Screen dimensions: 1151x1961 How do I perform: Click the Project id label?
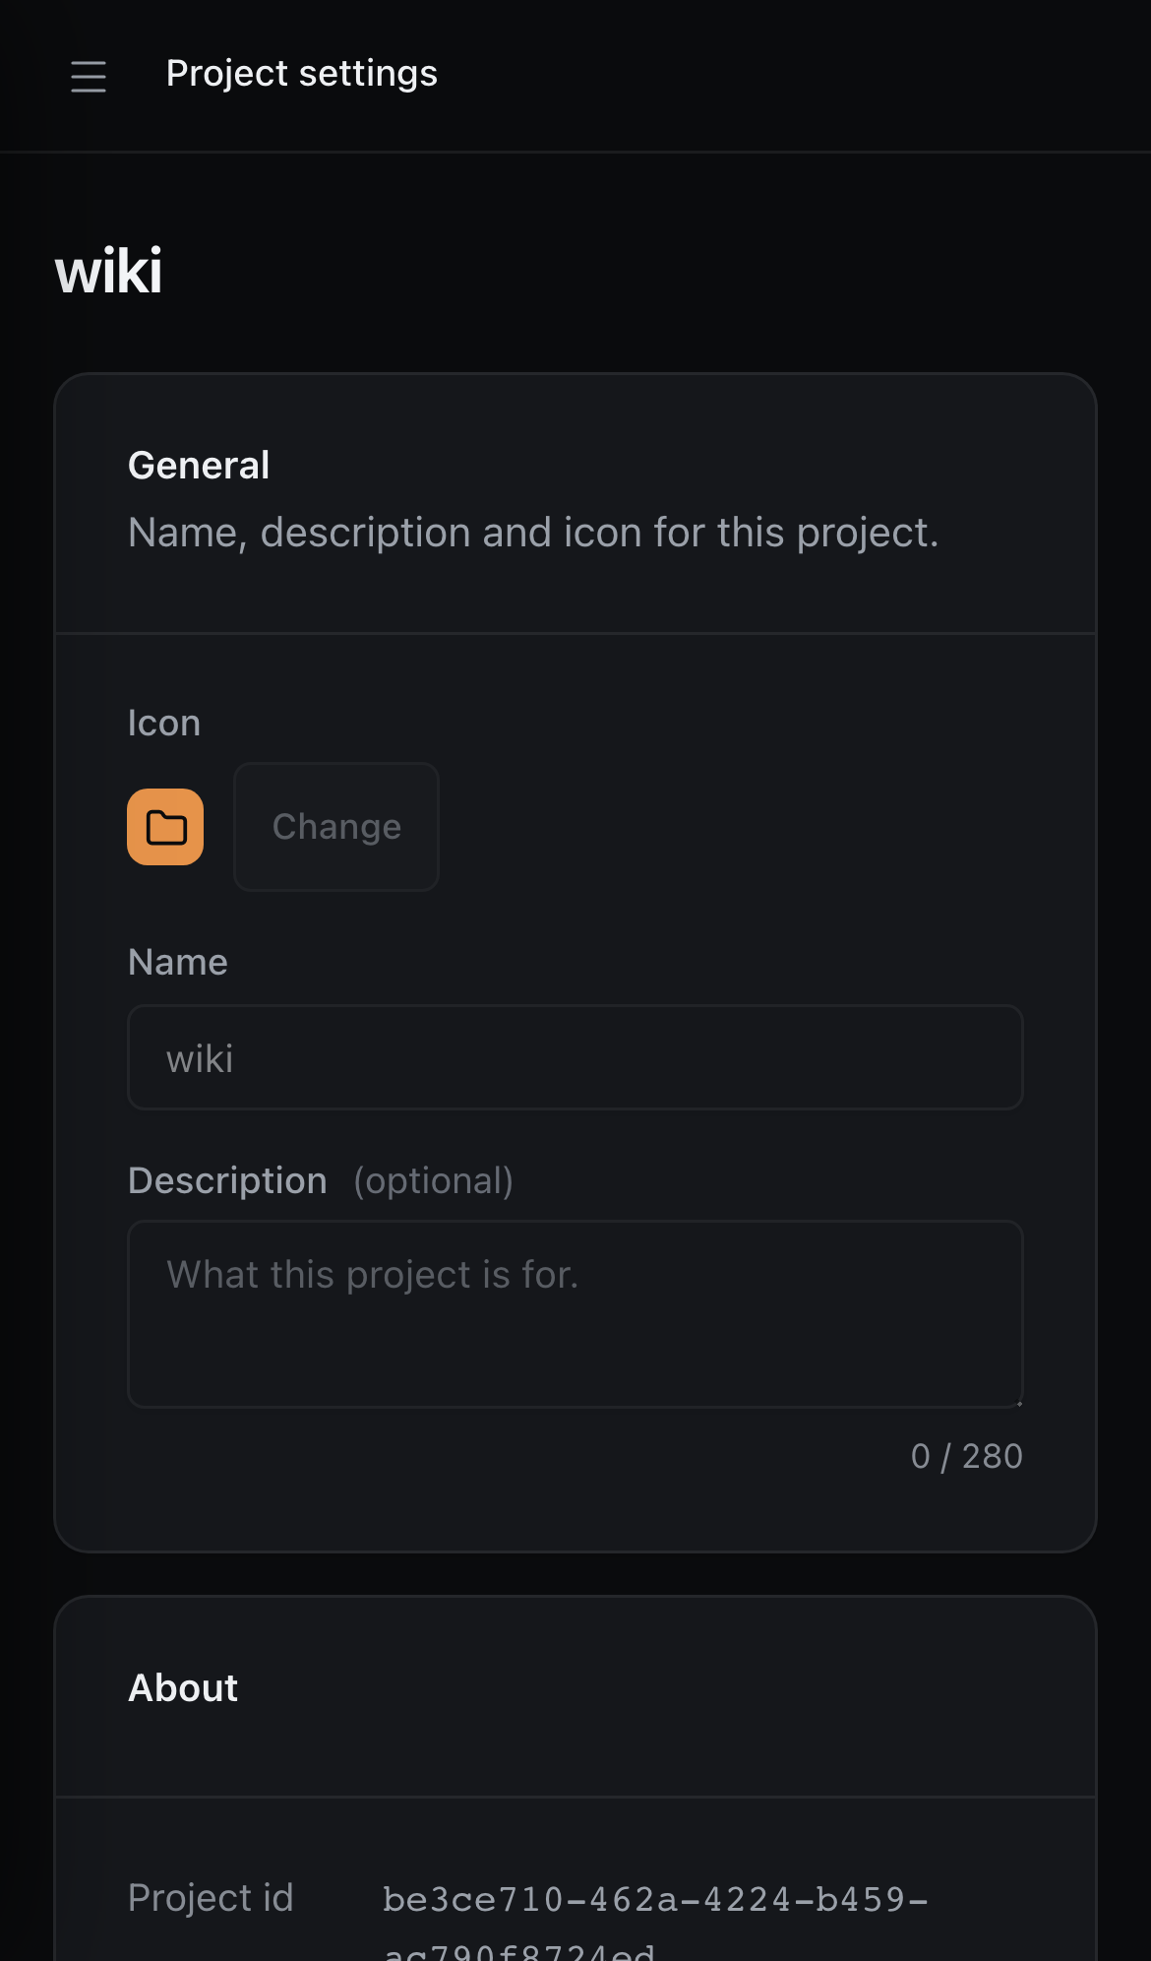click(x=211, y=1897)
